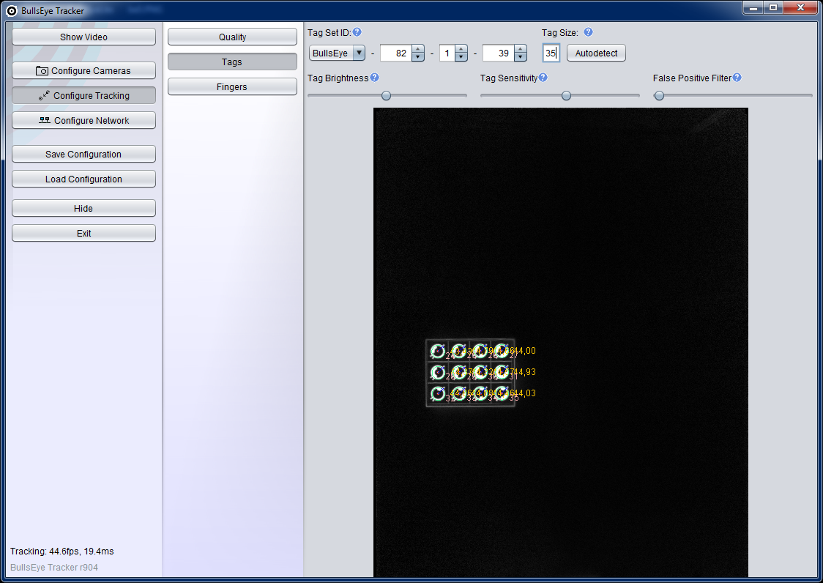Open Configure Cameras with the camera icon
Image resolution: width=823 pixels, height=583 pixels.
click(83, 71)
